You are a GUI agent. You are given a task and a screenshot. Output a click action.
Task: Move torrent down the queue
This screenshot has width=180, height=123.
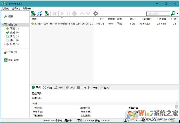(x=88, y=14)
